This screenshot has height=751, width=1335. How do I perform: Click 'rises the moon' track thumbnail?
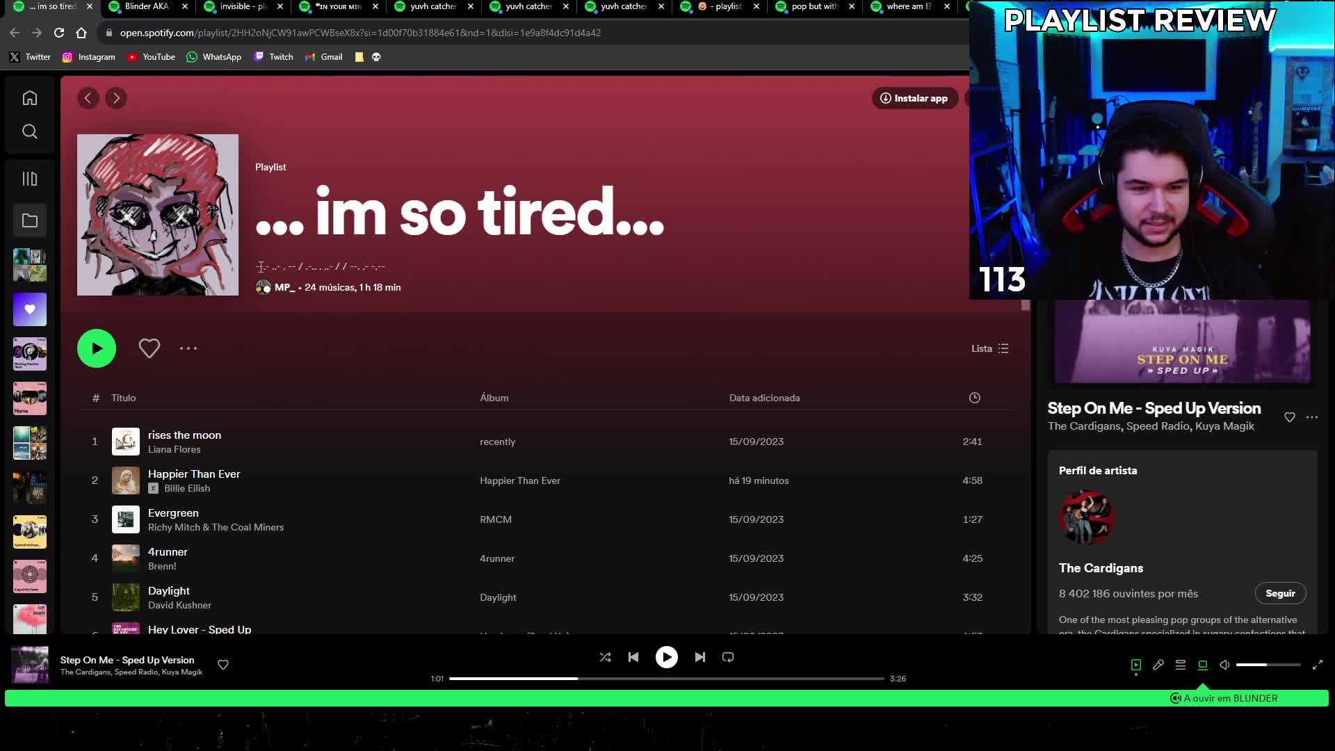pos(126,442)
